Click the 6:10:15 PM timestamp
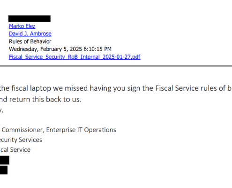The width and height of the screenshot is (232, 188). [97, 49]
